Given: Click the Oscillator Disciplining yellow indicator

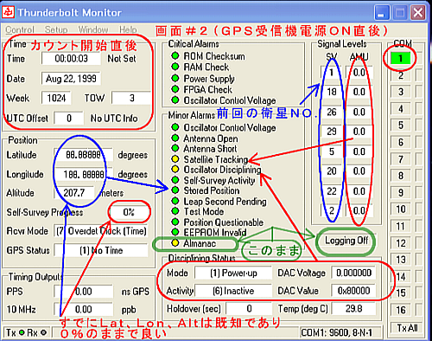Looking at the screenshot, I should point(175,169).
